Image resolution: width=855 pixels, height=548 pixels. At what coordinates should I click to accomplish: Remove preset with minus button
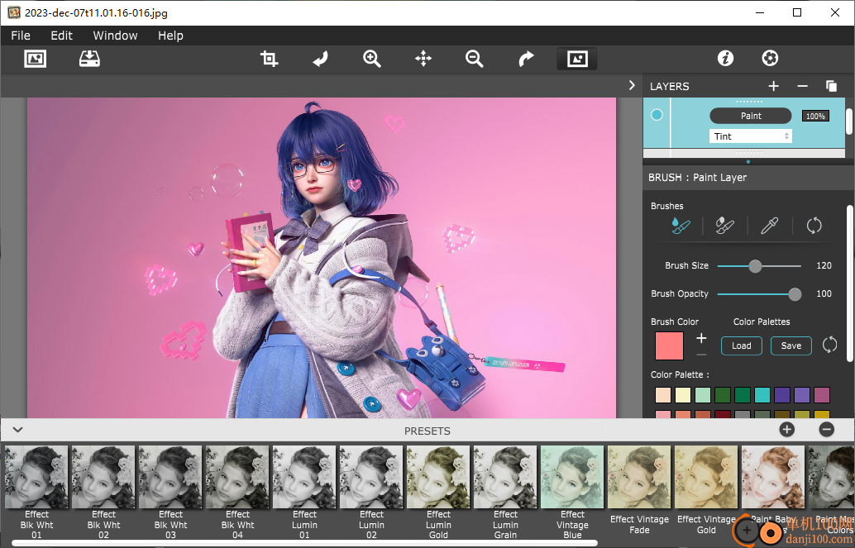point(827,430)
